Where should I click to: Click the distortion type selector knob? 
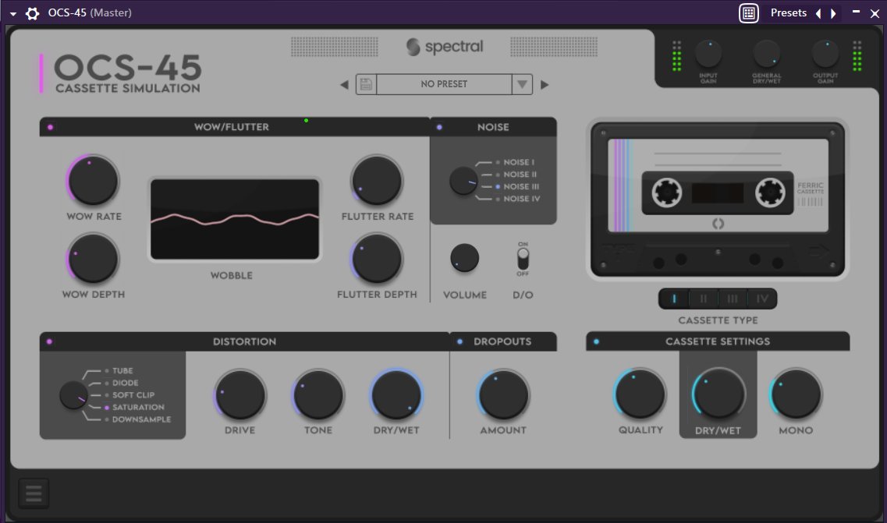pyautogui.click(x=73, y=395)
